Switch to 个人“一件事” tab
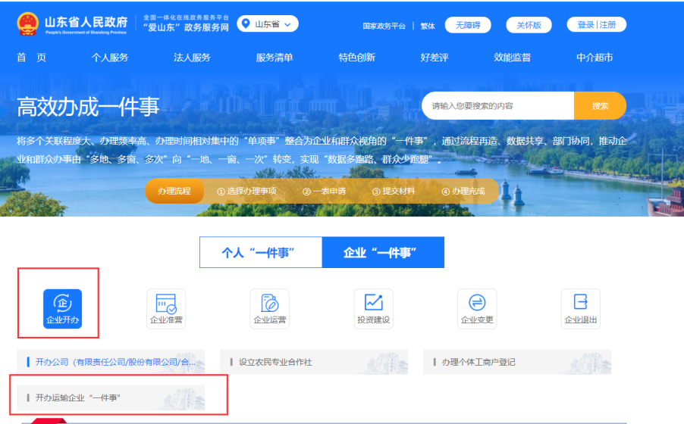Screen dimensions: 684x424 pyautogui.click(x=260, y=253)
